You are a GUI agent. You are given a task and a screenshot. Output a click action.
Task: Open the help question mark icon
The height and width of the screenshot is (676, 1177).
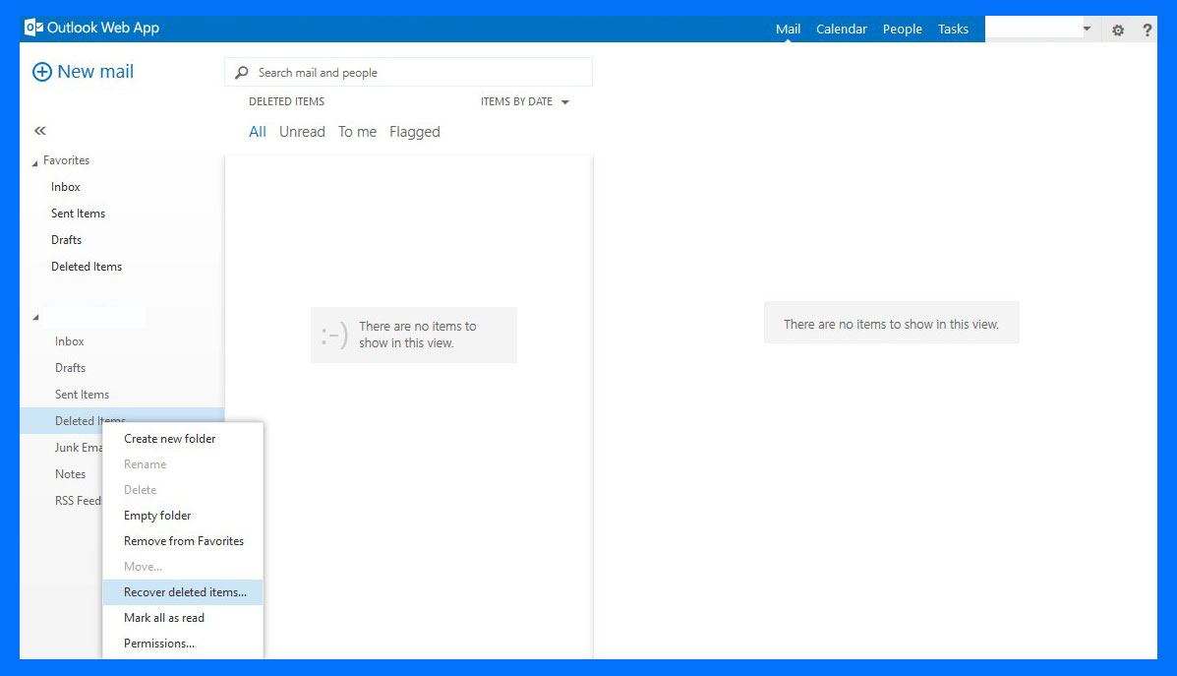1147,30
